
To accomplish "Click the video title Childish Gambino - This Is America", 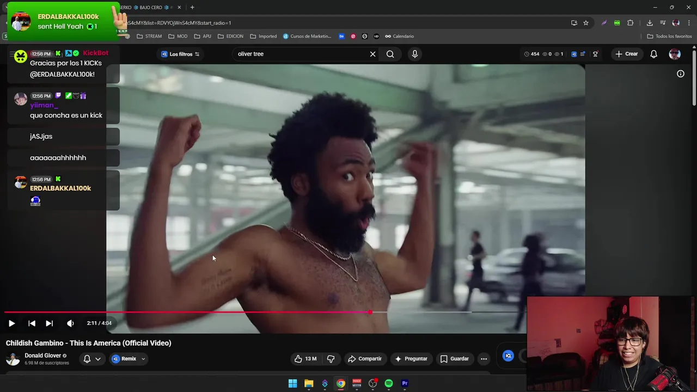I will [x=89, y=343].
